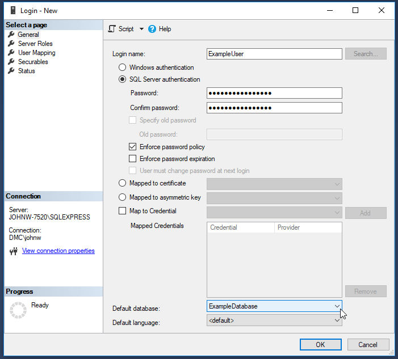Click the wrench icon beside General

(11, 34)
